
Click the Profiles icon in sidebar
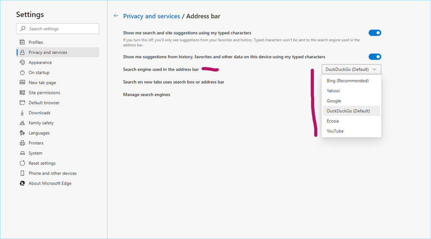point(22,42)
